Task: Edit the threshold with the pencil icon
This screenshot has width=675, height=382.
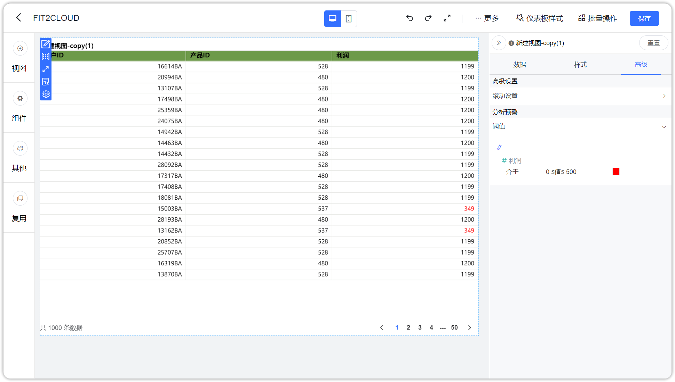Action: (500, 148)
